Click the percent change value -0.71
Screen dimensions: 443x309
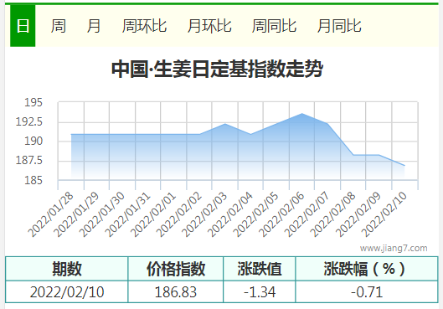[x=367, y=291]
